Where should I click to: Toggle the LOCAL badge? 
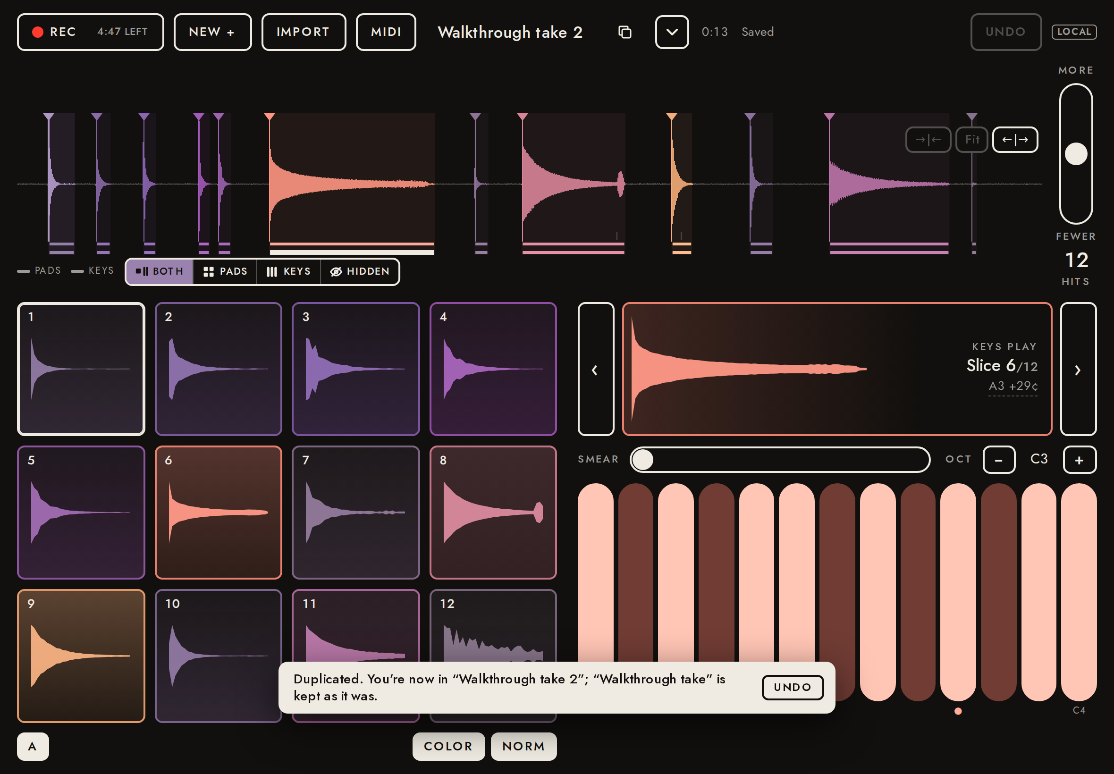[x=1074, y=32]
